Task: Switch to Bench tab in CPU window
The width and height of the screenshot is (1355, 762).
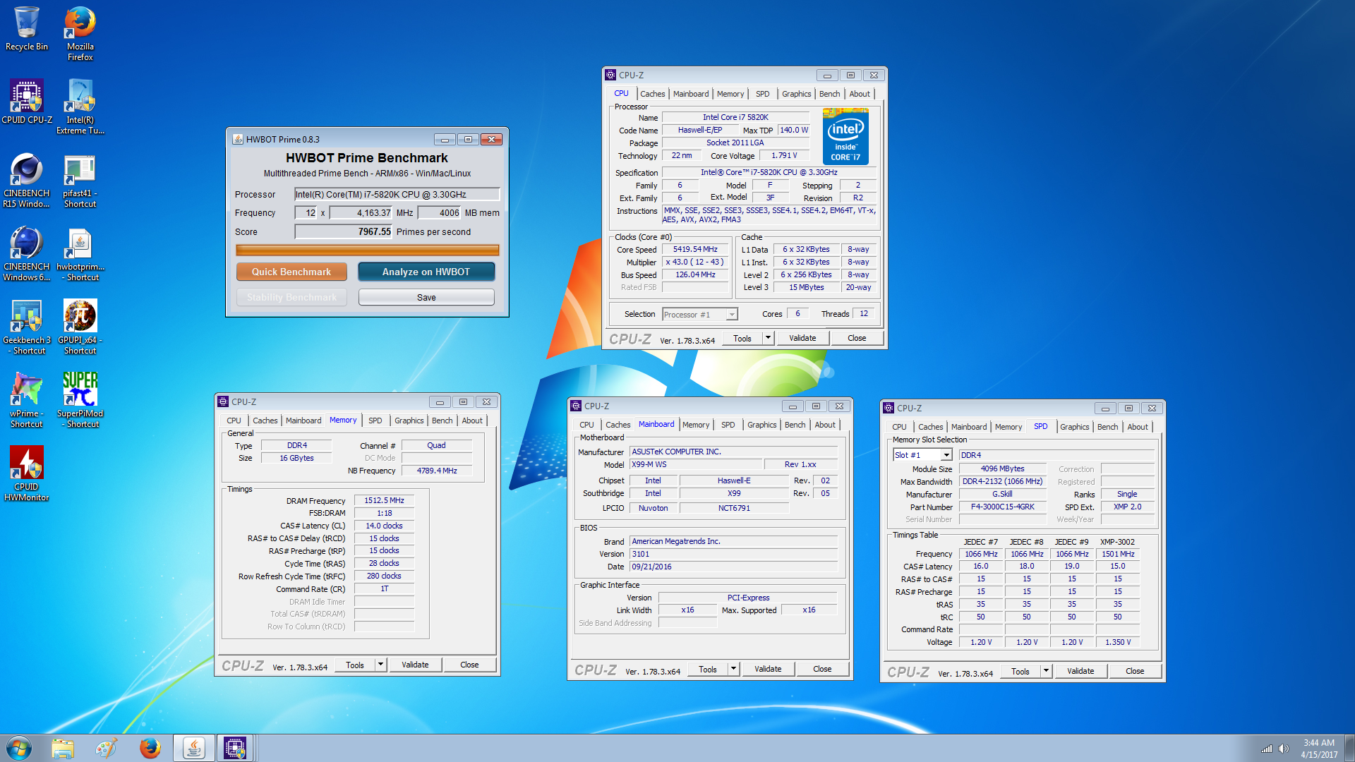Action: 829,94
